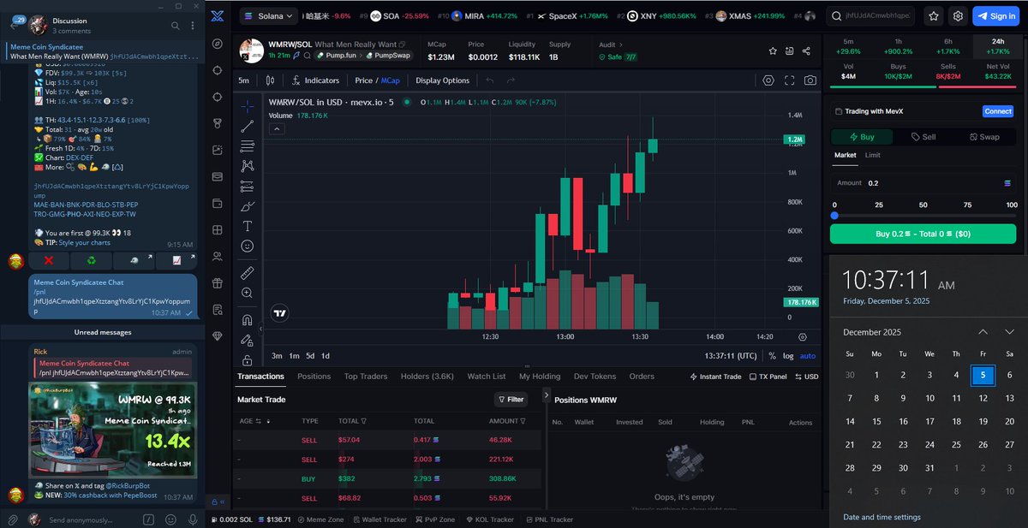Set slider to 50 percent mark

[x=923, y=205]
